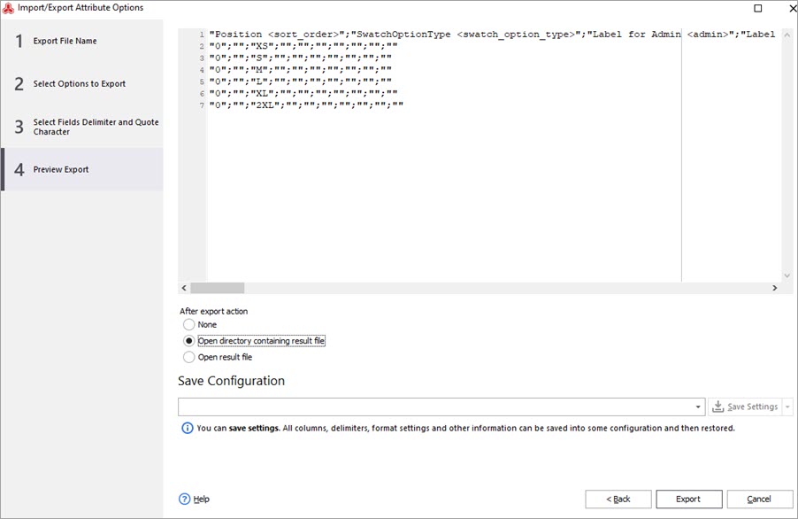Select Open directory containing result file option

point(188,341)
